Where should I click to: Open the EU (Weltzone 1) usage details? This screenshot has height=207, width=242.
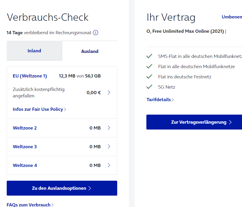pyautogui.click(x=30, y=76)
